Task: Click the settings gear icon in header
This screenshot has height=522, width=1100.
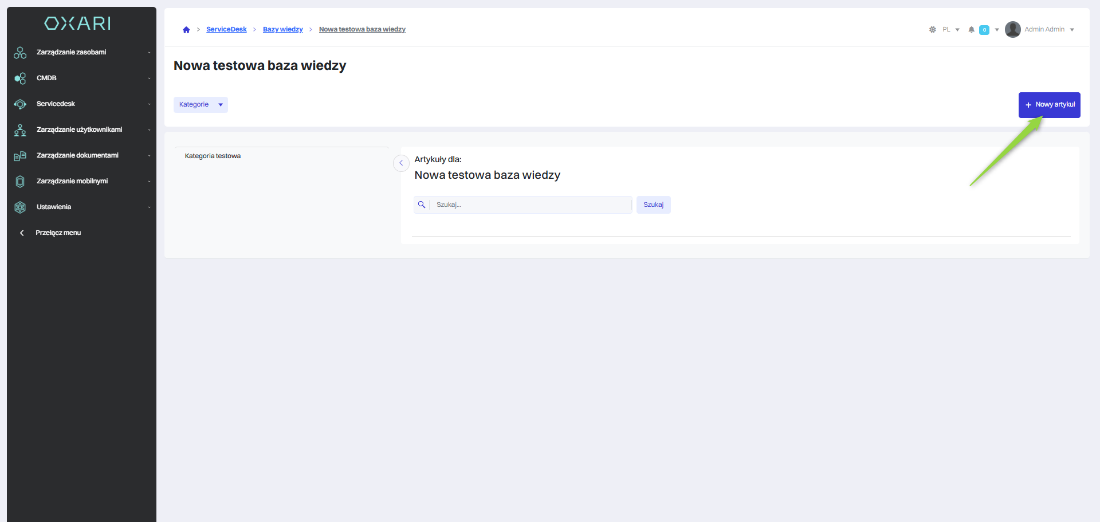Action: (932, 30)
